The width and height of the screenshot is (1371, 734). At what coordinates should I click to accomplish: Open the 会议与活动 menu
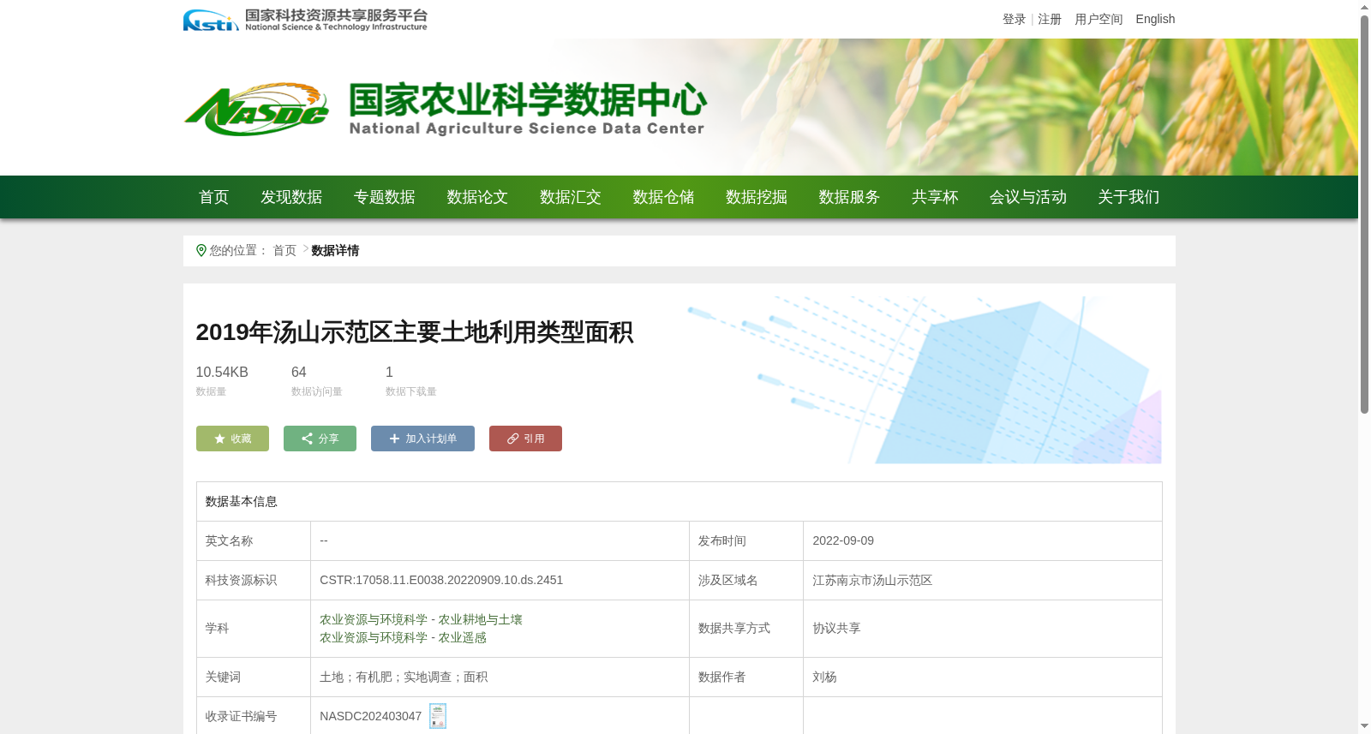pos(1028,197)
